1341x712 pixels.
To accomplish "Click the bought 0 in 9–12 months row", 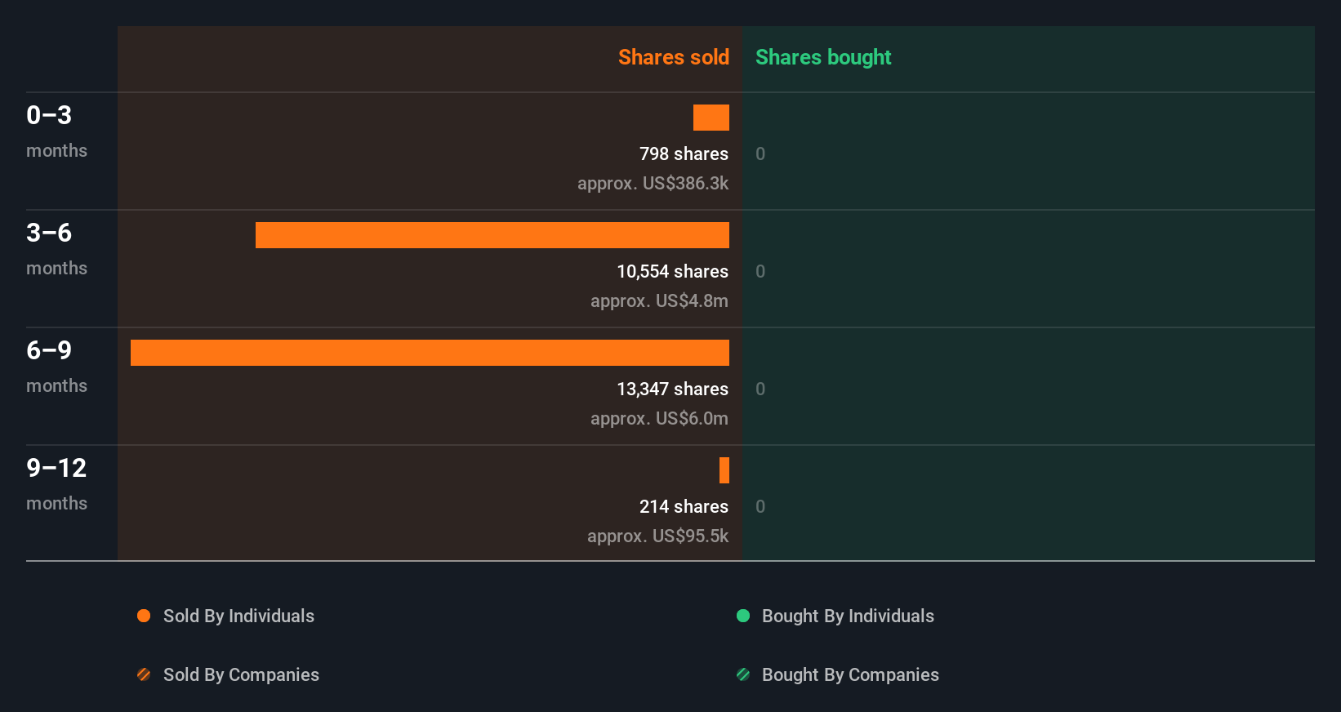I will (x=760, y=506).
